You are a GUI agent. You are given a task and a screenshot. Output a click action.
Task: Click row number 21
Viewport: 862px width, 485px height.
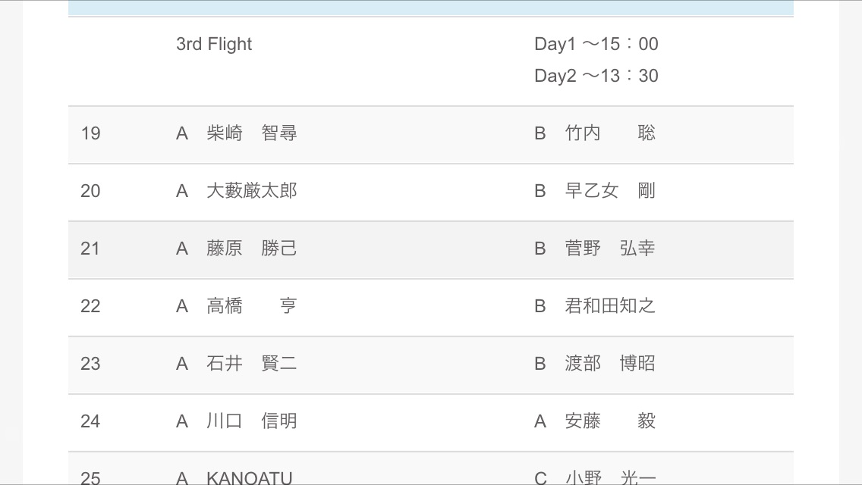(90, 249)
